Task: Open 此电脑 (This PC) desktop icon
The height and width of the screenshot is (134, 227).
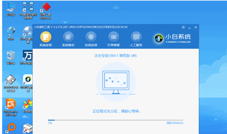Action: pos(11,8)
